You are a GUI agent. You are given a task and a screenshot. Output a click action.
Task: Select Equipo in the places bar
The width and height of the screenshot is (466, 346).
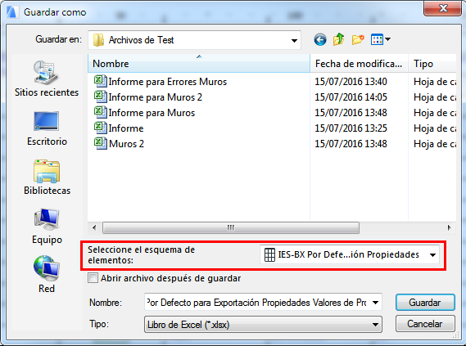point(47,227)
